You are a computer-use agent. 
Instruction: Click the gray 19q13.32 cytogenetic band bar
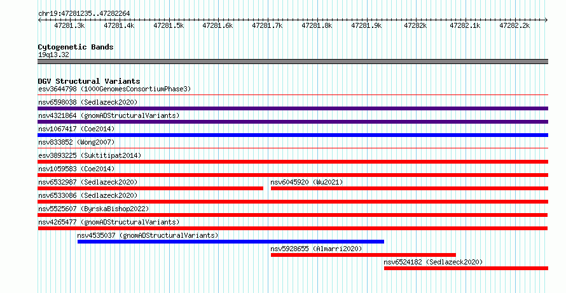tap(293, 62)
